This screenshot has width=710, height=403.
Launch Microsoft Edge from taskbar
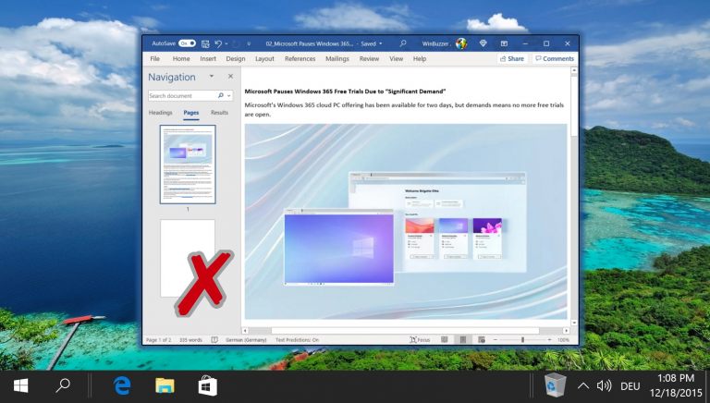point(122,386)
